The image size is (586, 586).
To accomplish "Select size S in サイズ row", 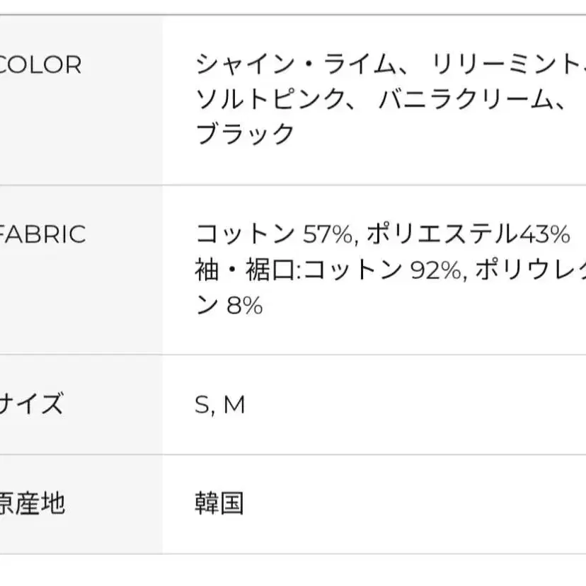I will coord(202,405).
